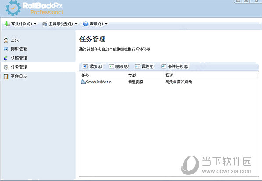
Task: Click the 工具与设置 toolbox icon
Action: 45,24
